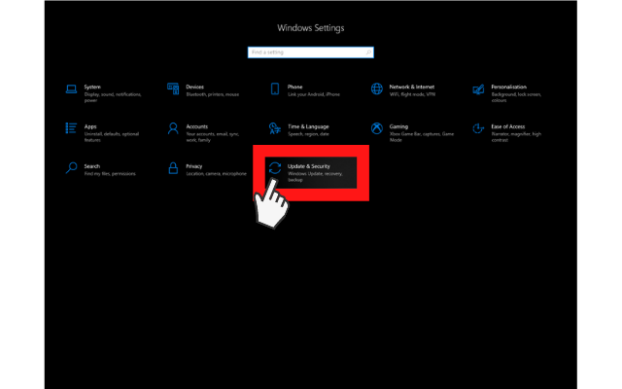Open the Gaming Xbox icon
The width and height of the screenshot is (622, 389).
pyautogui.click(x=377, y=128)
